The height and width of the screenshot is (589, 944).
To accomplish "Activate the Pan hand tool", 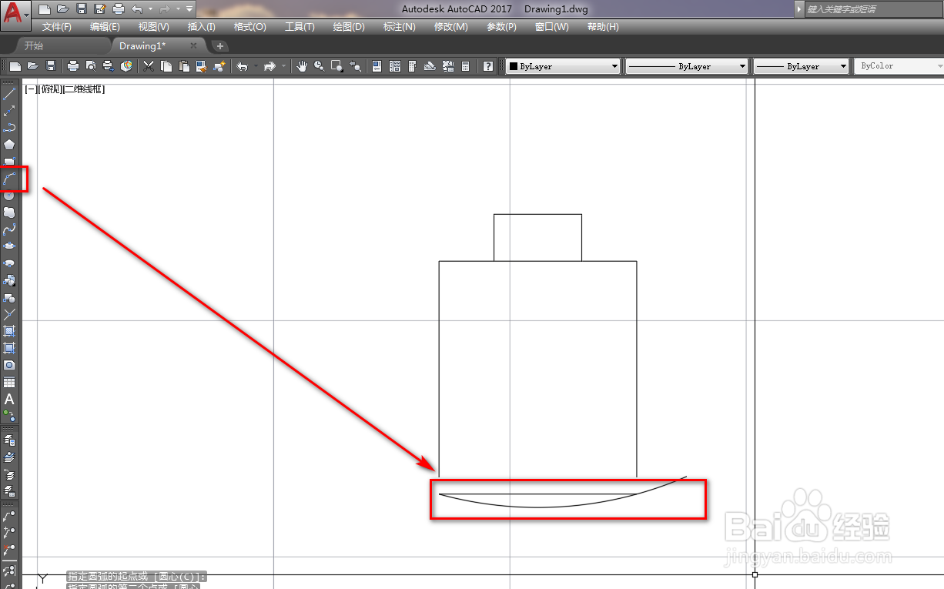I will coord(302,66).
